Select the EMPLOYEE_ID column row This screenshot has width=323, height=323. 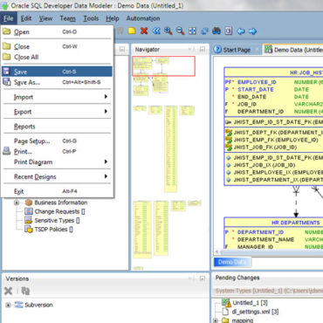click(274, 82)
